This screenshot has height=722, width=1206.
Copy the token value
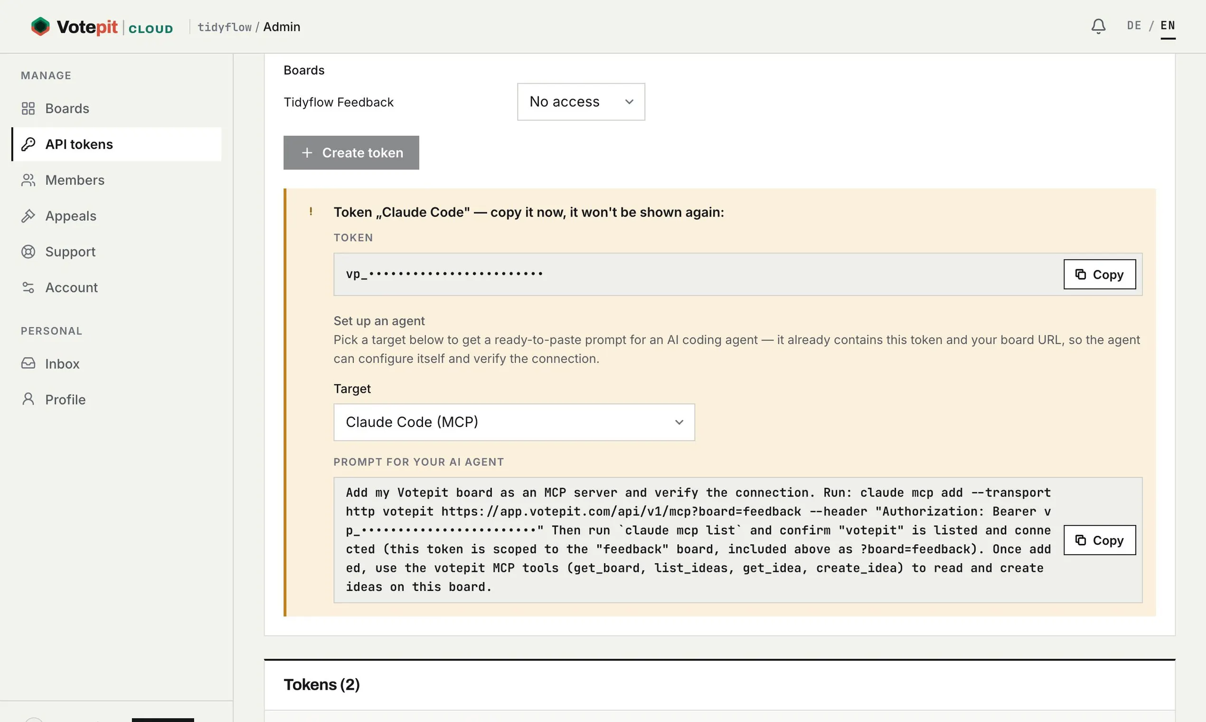1100,275
